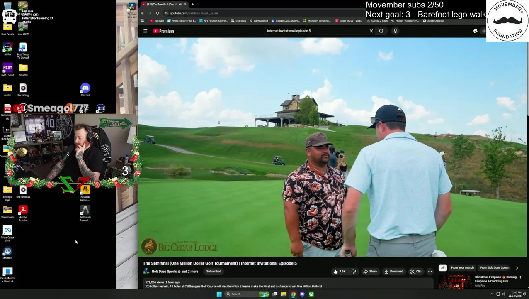Dislike the video with thumbs-down button
The image size is (529, 299).
click(x=354, y=272)
